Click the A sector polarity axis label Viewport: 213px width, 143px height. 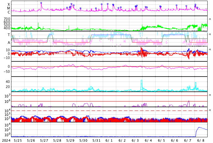click(x=9, y=43)
